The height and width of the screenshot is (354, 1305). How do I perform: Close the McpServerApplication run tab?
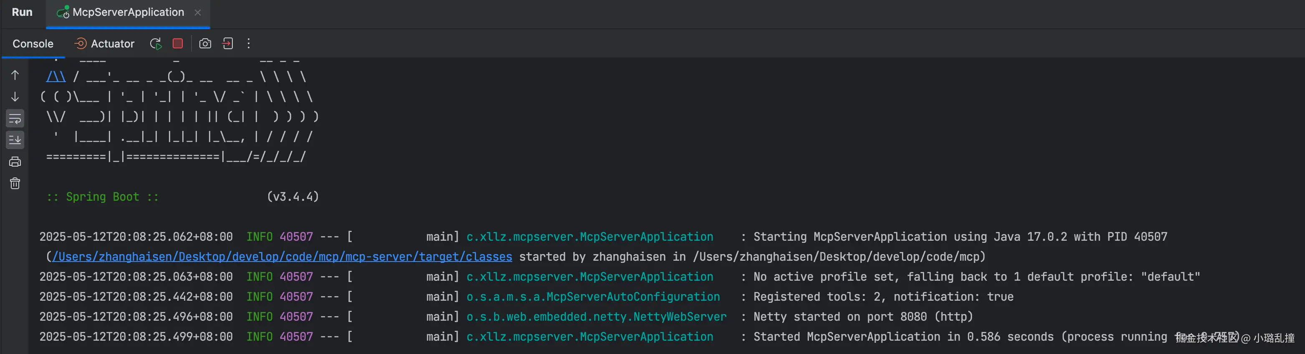[198, 12]
